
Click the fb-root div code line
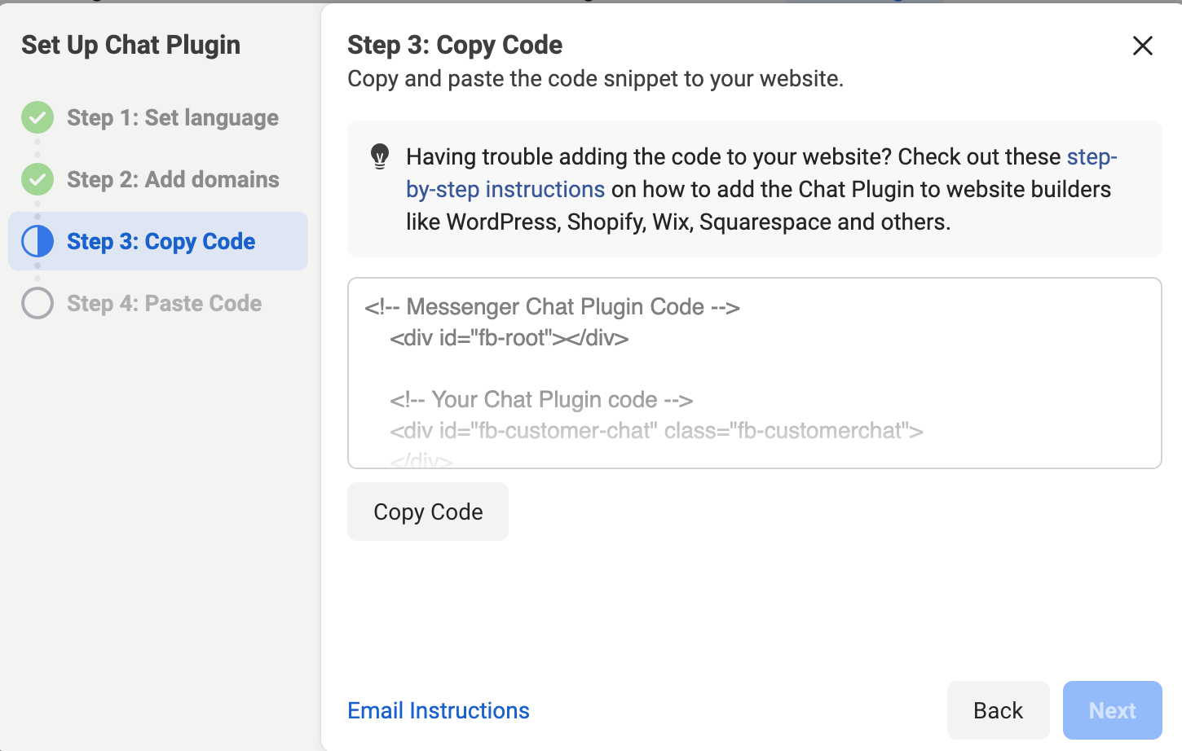coord(509,338)
